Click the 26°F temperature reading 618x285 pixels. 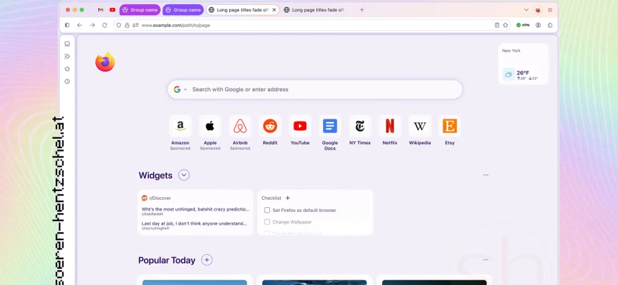pos(523,73)
